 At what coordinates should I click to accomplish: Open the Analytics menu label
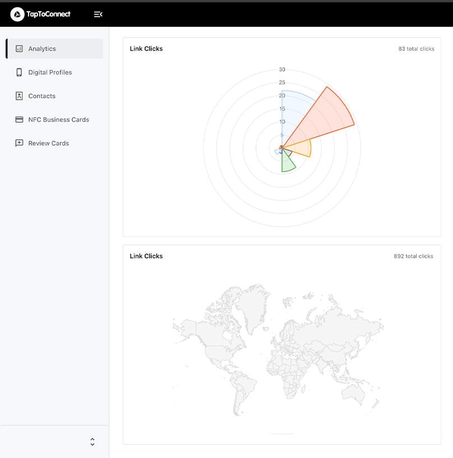pos(42,49)
